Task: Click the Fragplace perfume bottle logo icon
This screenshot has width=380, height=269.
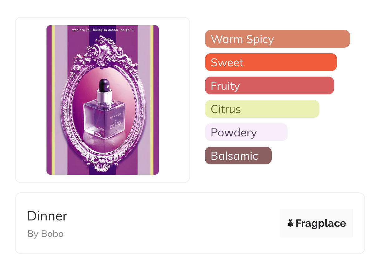Action: click(x=290, y=223)
